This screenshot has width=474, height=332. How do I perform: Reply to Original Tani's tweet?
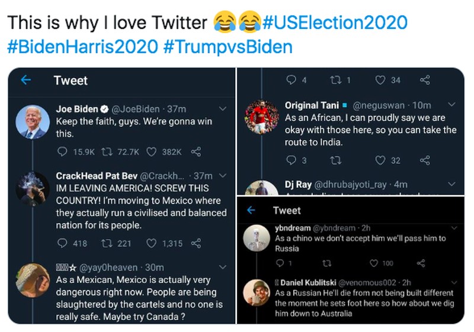[290, 160]
